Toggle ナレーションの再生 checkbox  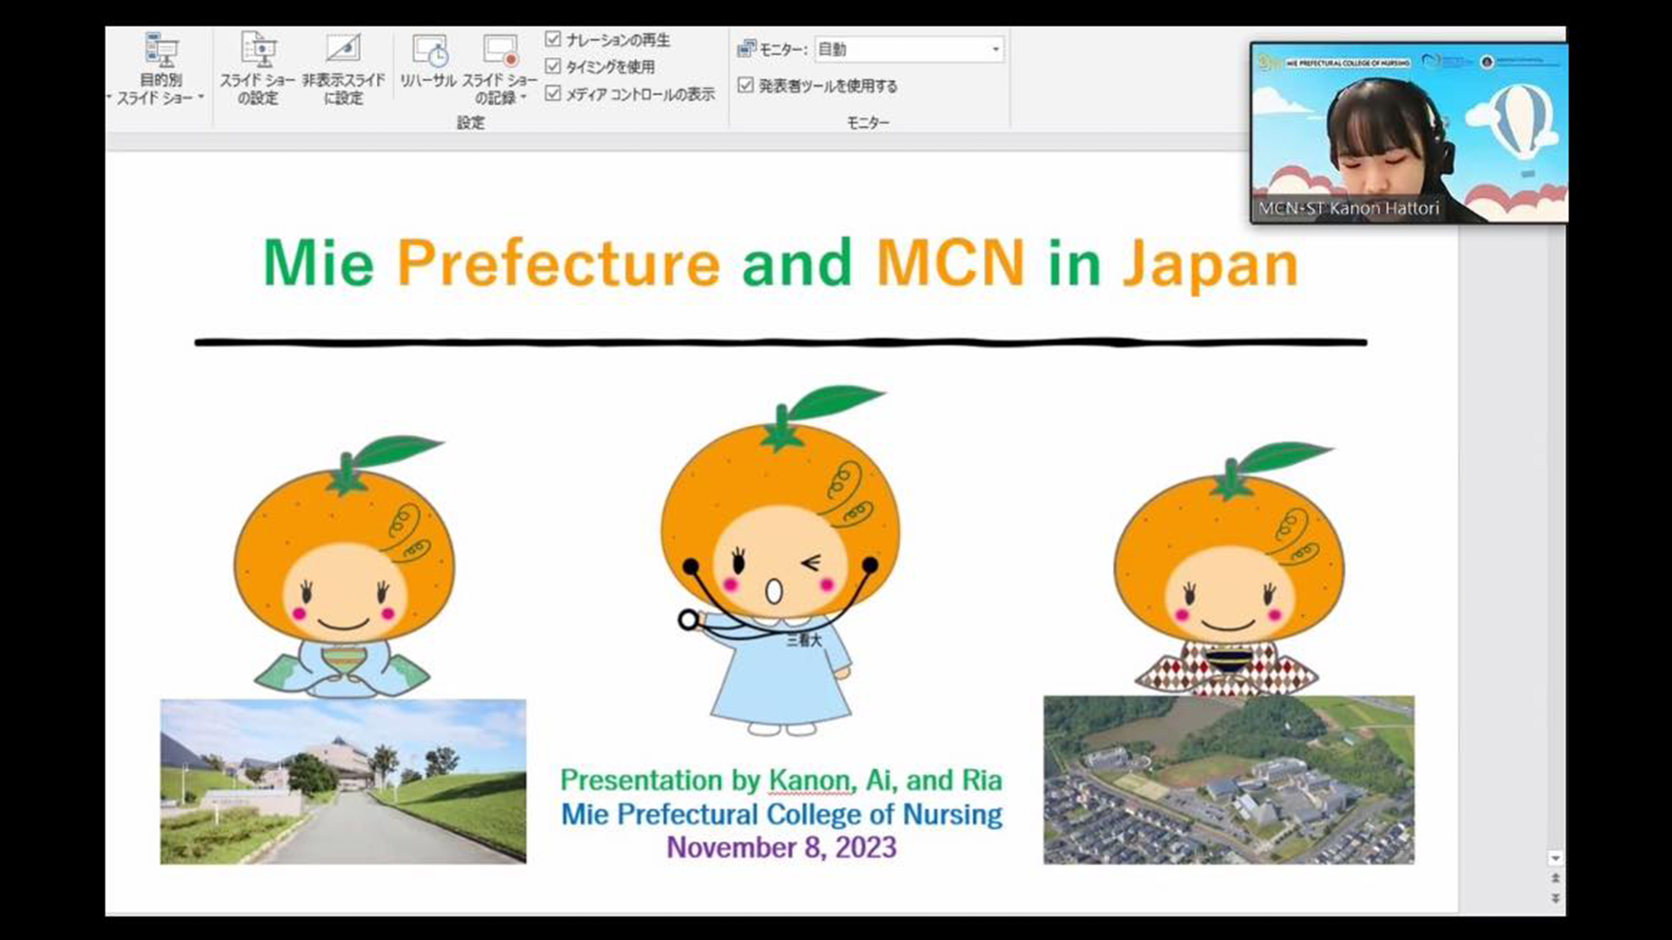click(552, 39)
